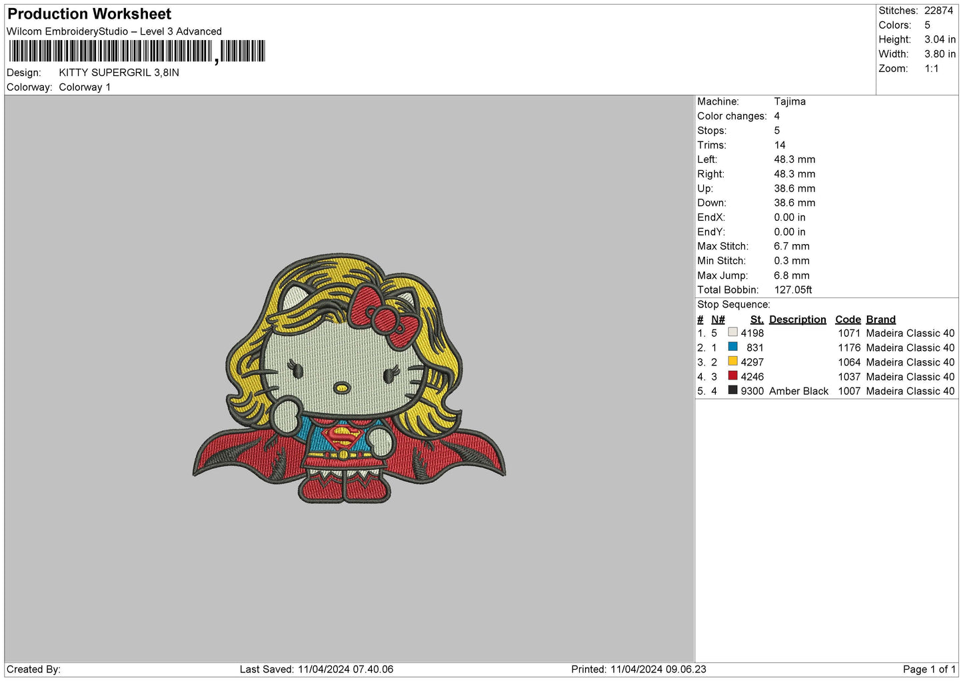
Task: Click the Last Saved timestamp
Action: (x=317, y=670)
